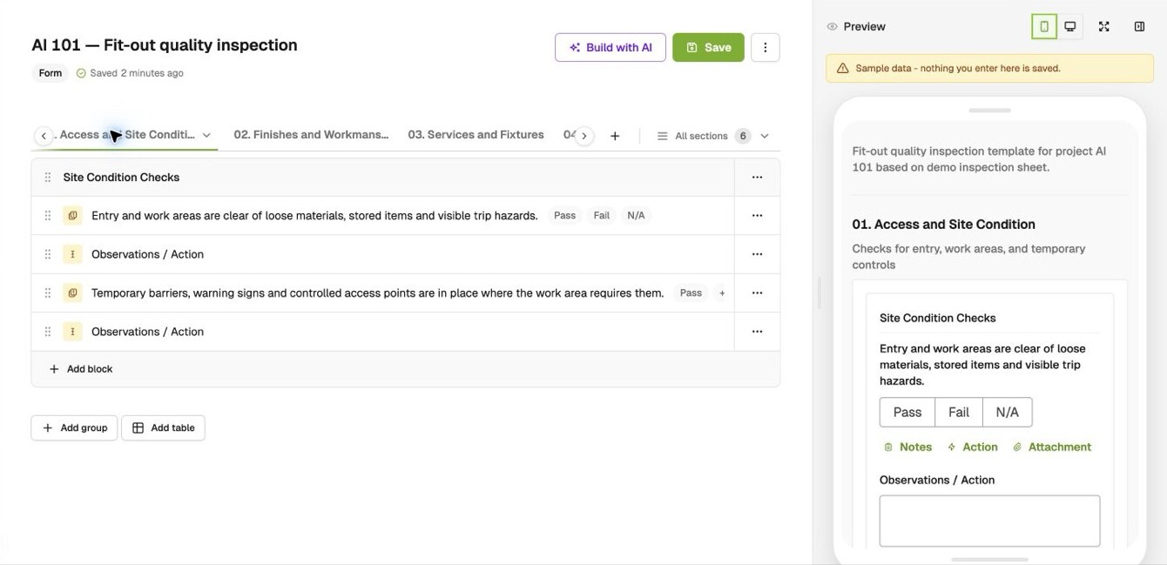The width and height of the screenshot is (1167, 565).
Task: Add a new group
Action: (74, 428)
